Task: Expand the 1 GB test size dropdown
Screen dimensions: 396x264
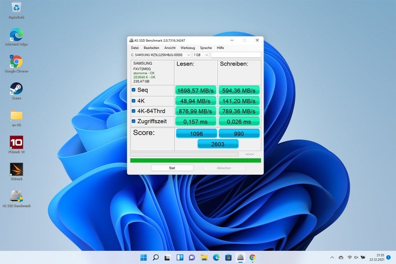Action: coord(201,55)
